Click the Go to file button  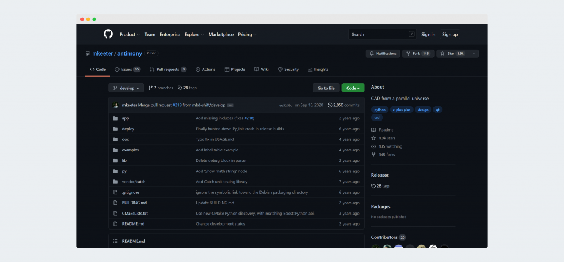point(326,88)
